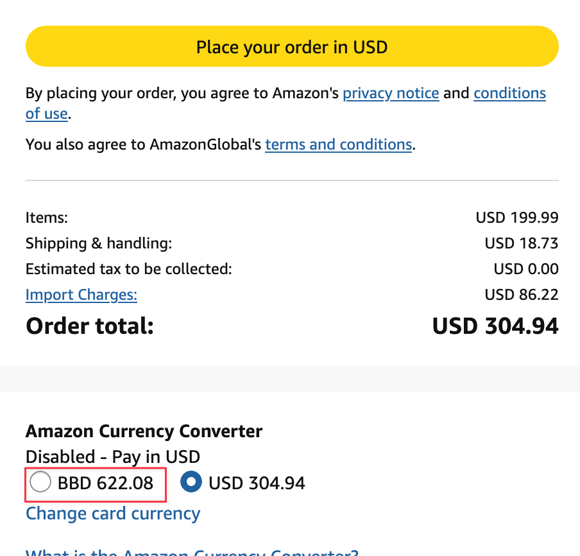Open the Change card currency link

click(112, 514)
